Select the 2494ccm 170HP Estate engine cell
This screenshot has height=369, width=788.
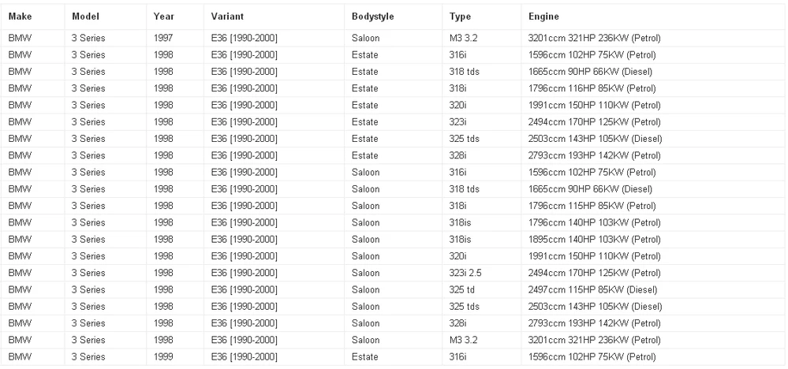click(595, 122)
